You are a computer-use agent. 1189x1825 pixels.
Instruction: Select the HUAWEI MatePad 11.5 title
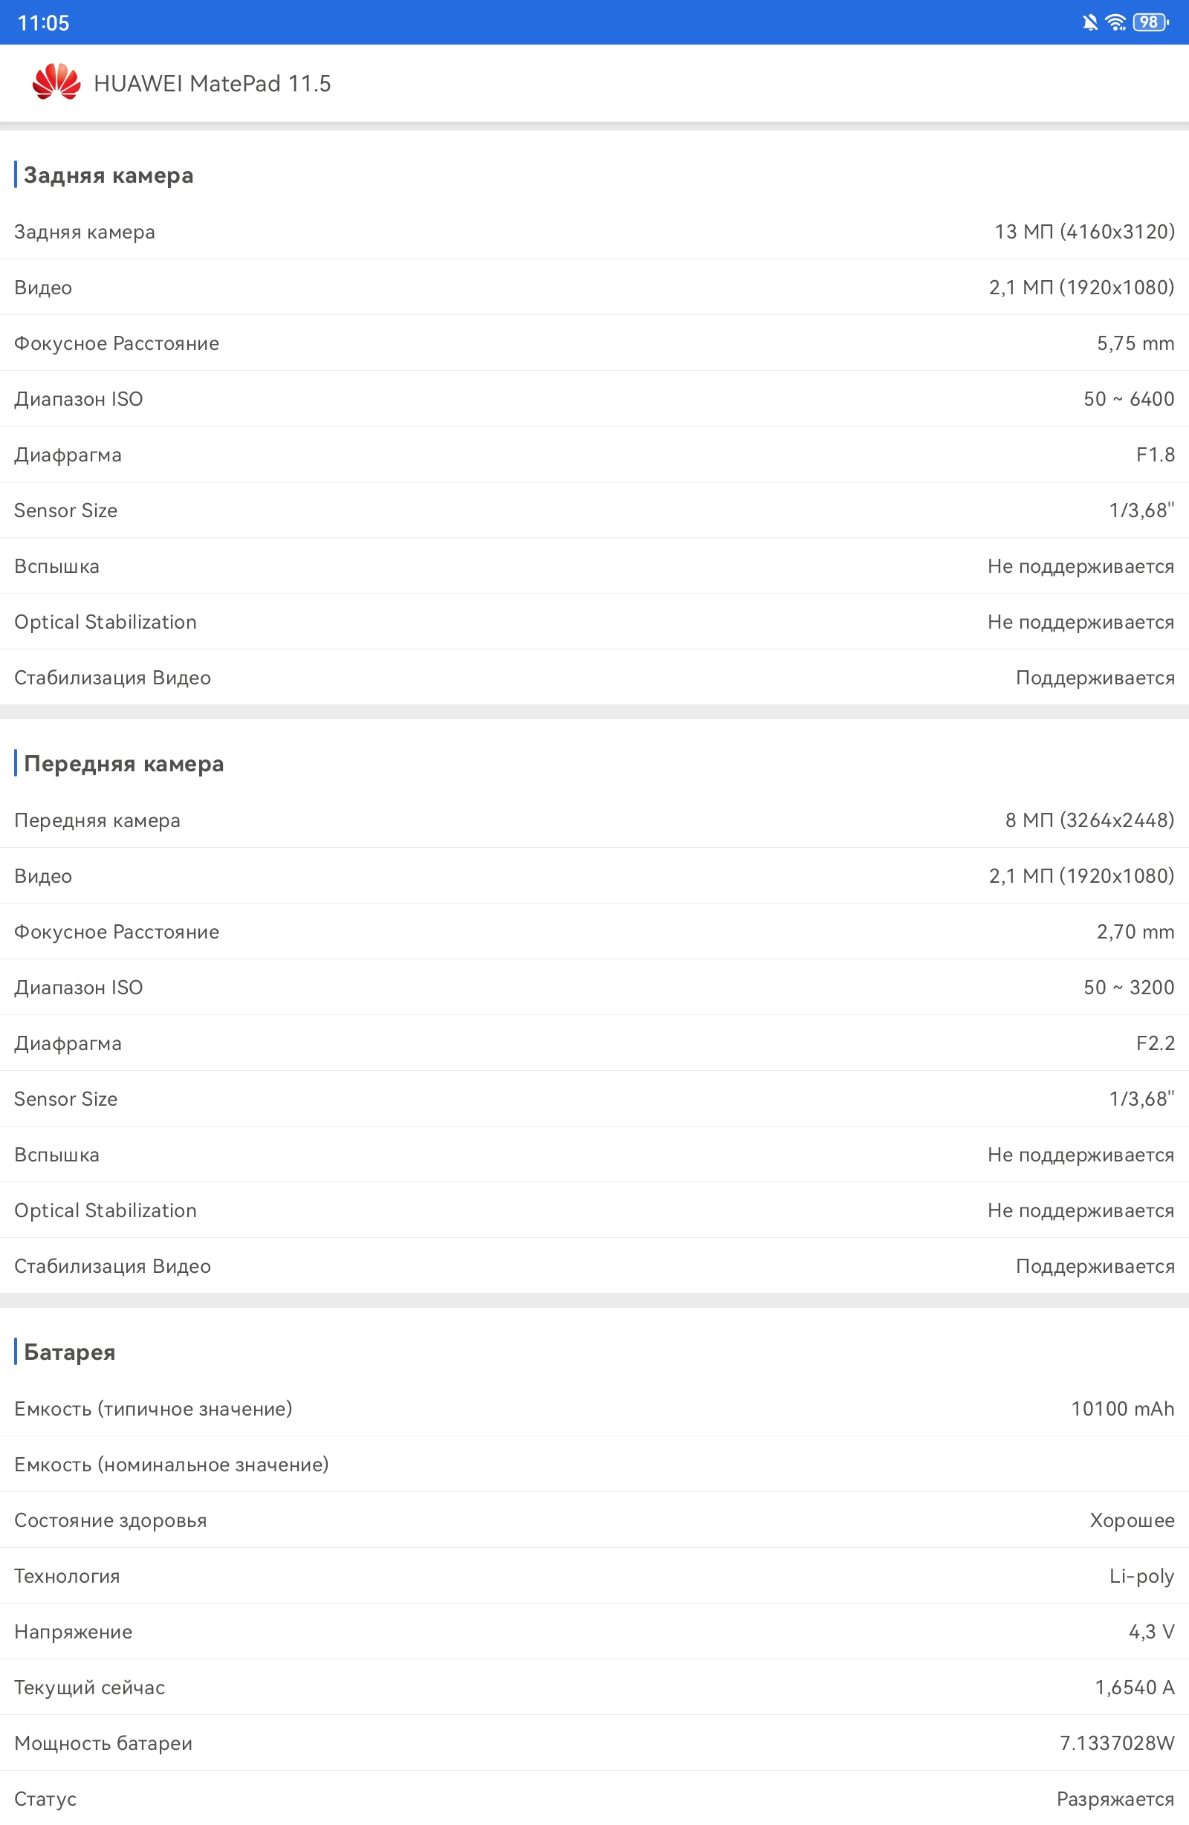[x=213, y=82]
